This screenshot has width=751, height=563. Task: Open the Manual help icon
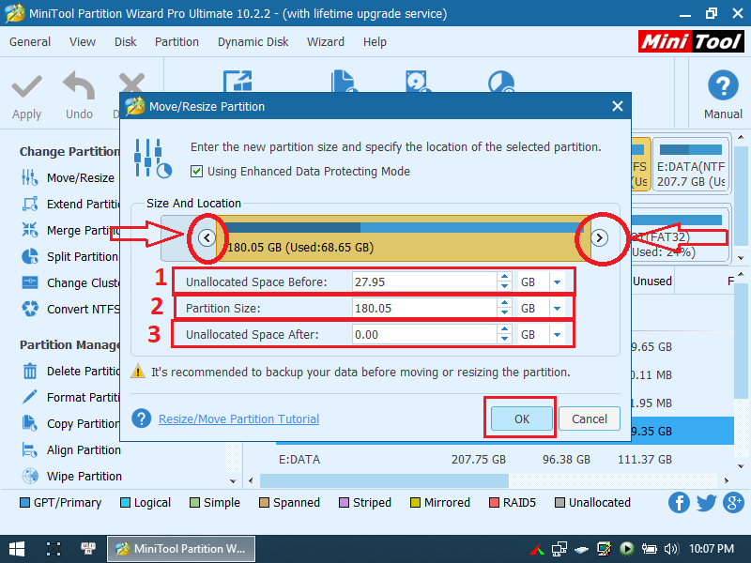723,85
